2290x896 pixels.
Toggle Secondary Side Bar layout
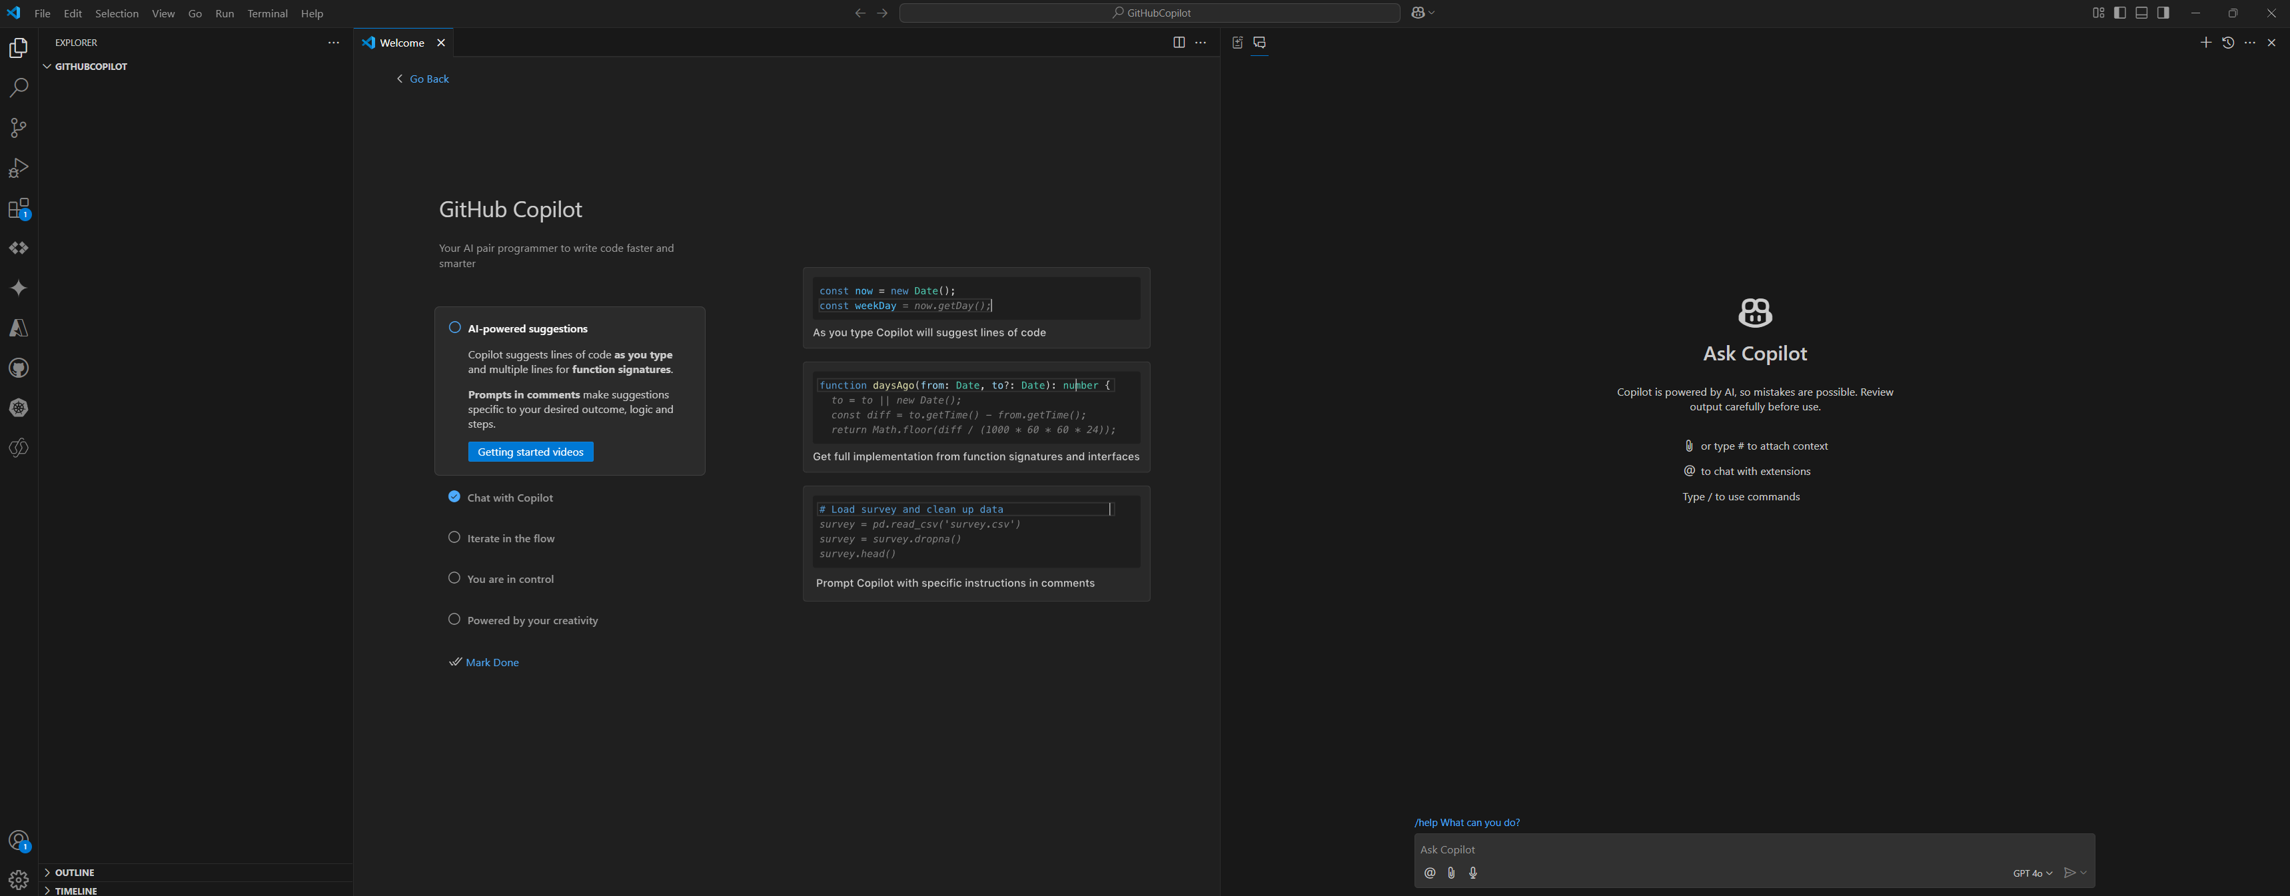tap(2163, 13)
